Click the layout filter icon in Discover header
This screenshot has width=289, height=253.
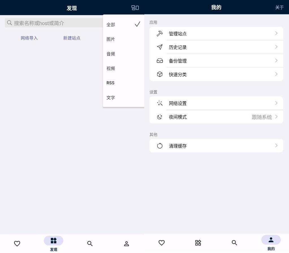point(135,8)
